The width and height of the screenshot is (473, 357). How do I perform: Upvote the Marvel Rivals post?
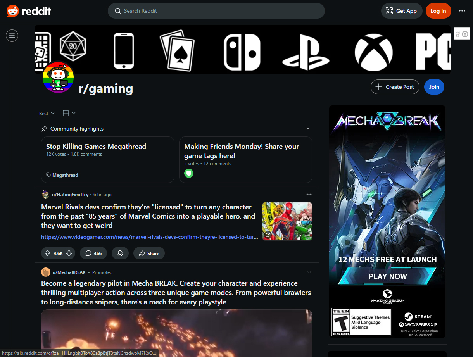tap(47, 253)
